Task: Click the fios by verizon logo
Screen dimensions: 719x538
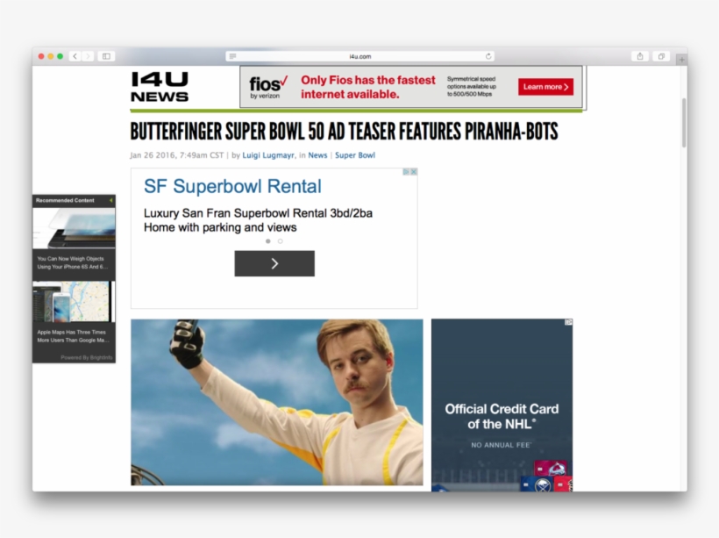Action: pyautogui.click(x=268, y=87)
